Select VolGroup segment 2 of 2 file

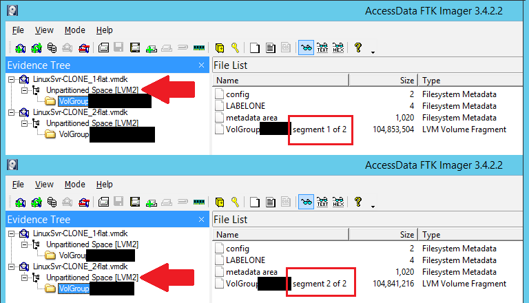286,284
